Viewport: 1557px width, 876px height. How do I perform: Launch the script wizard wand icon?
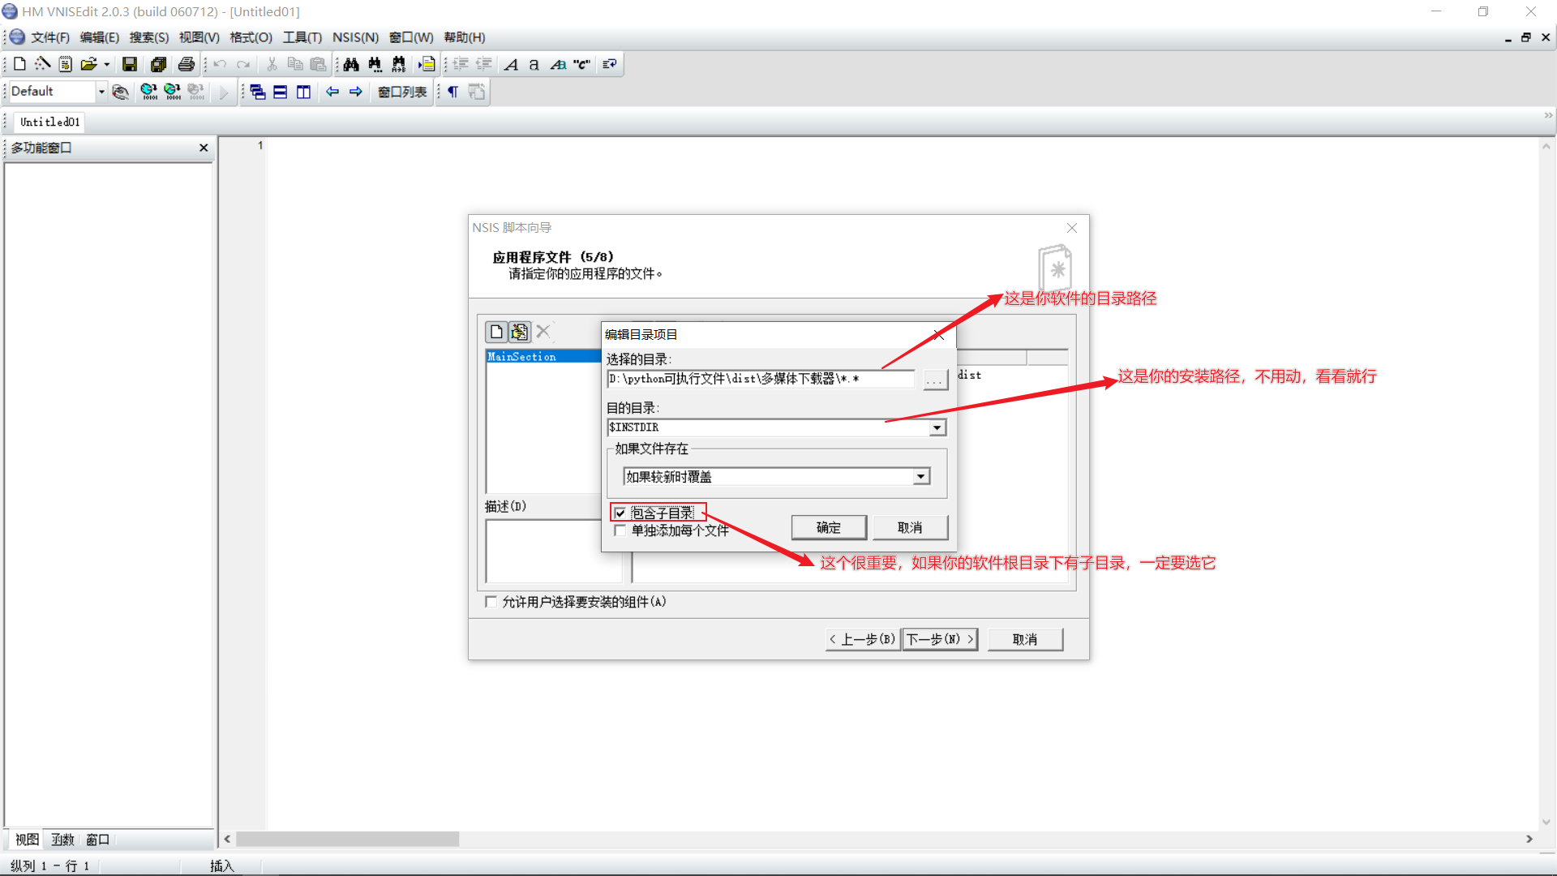[43, 64]
